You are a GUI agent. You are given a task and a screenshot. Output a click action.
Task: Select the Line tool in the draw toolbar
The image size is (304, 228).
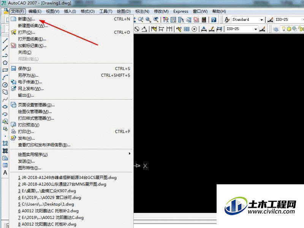[5, 41]
